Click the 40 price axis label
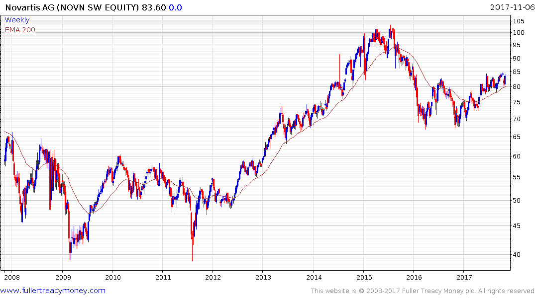Image resolution: width=535 pixels, height=298 pixels. pos(517,255)
